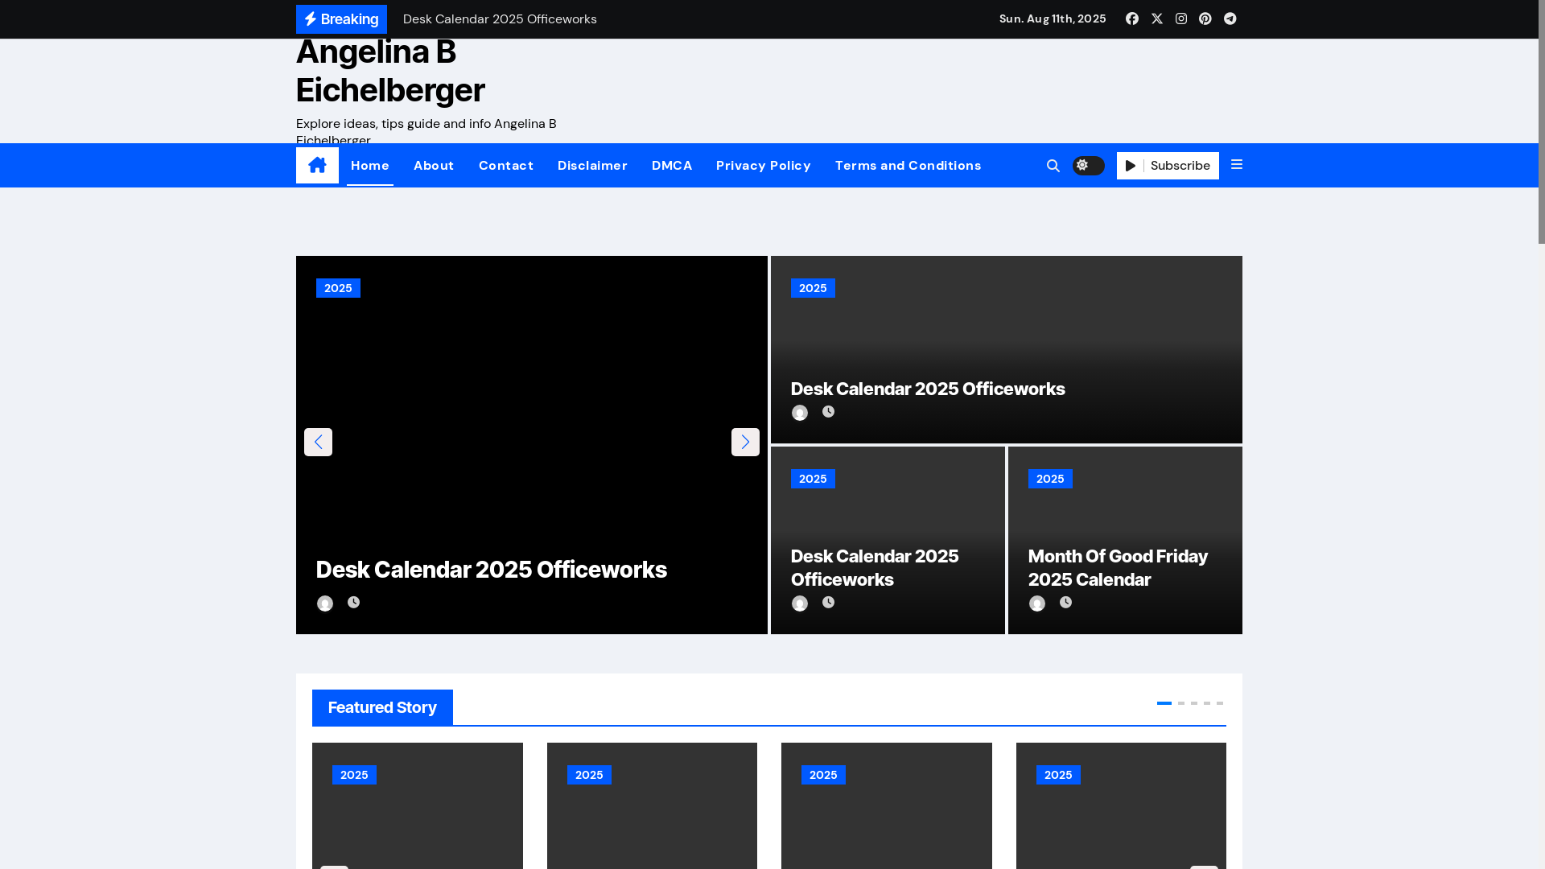
Task: Click 2025 tag on top-right post card
Action: pos(813,288)
